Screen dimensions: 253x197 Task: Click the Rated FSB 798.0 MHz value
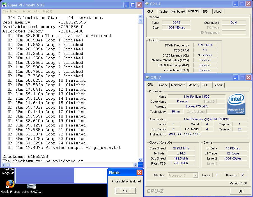pos(181,163)
